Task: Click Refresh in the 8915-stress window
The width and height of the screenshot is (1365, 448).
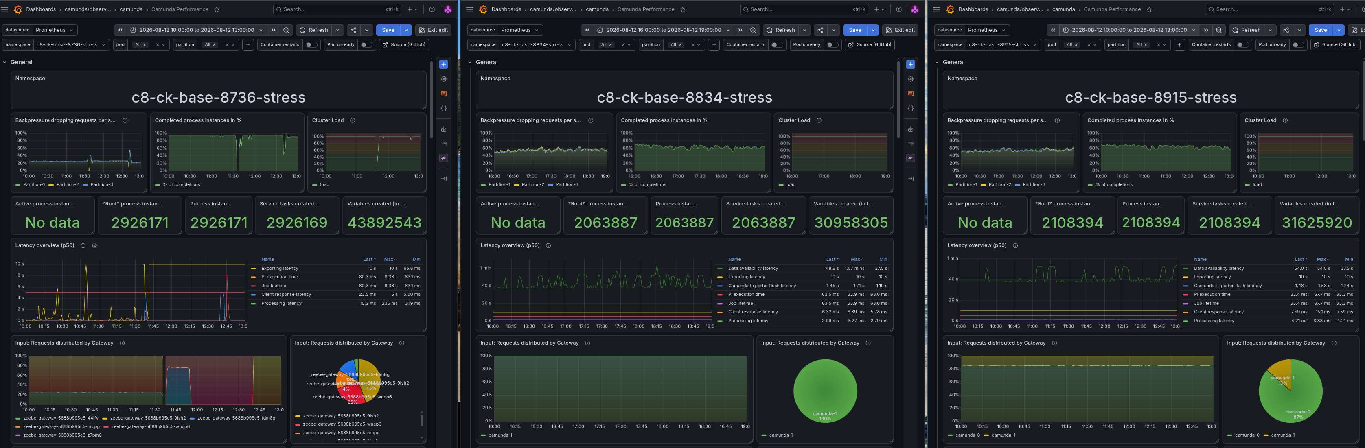Action: click(1247, 30)
